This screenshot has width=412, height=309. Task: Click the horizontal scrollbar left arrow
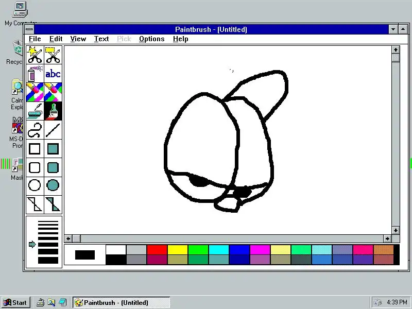coord(68,238)
